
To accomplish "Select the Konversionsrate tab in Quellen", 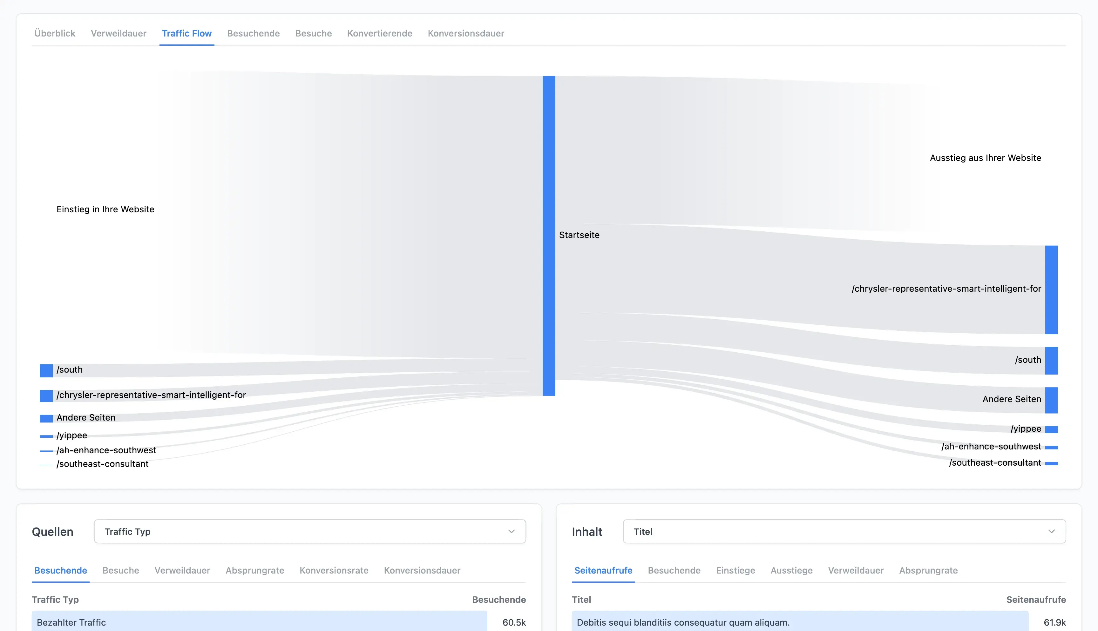I will [334, 570].
